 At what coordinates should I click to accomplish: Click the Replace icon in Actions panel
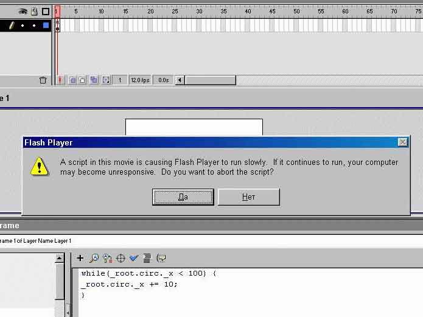[x=107, y=258]
